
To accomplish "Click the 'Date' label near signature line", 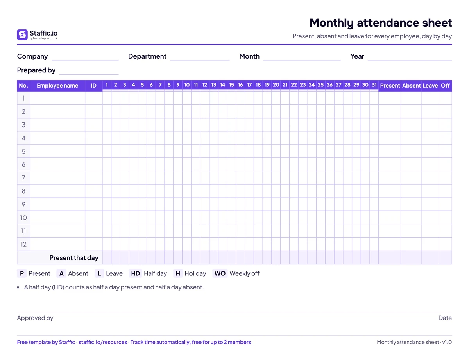I will pyautogui.click(x=445, y=318).
